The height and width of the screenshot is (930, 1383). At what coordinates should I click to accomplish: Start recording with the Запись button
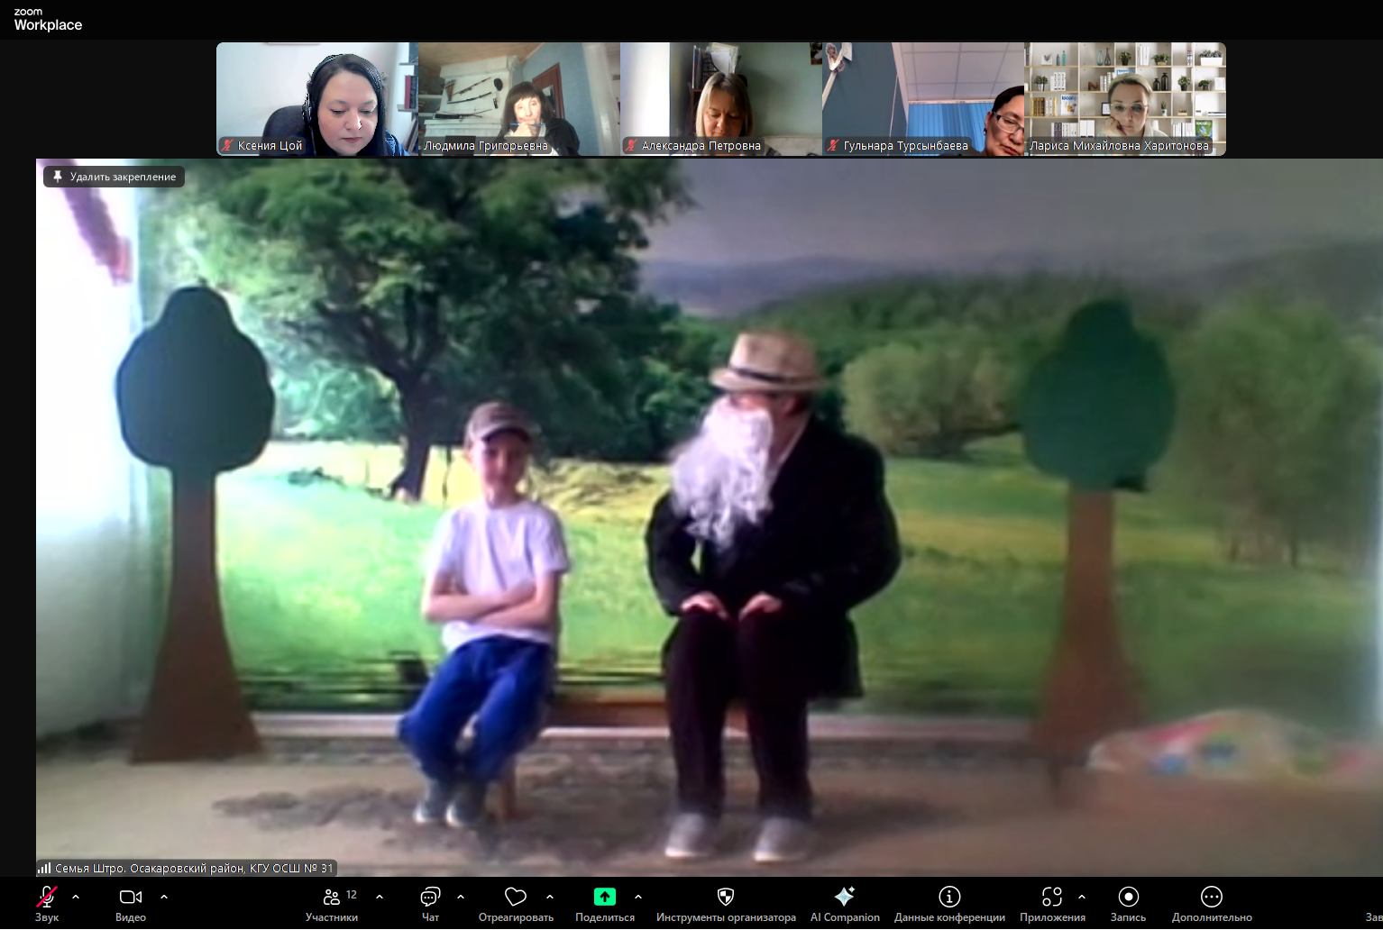1128,897
